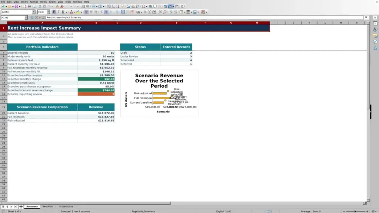This screenshot has width=379, height=213.
Task: Expand the Name Box dropdown
Action: tap(26, 18)
